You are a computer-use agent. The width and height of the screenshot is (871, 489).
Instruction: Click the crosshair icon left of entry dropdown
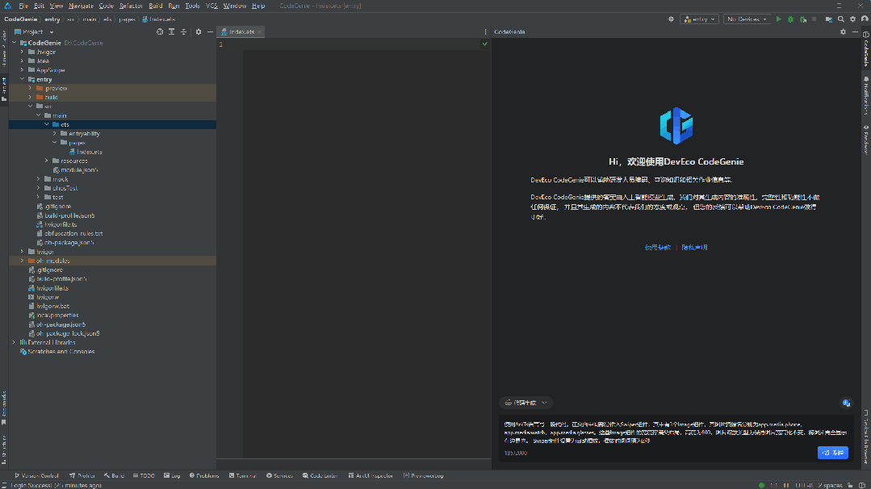tap(671, 19)
